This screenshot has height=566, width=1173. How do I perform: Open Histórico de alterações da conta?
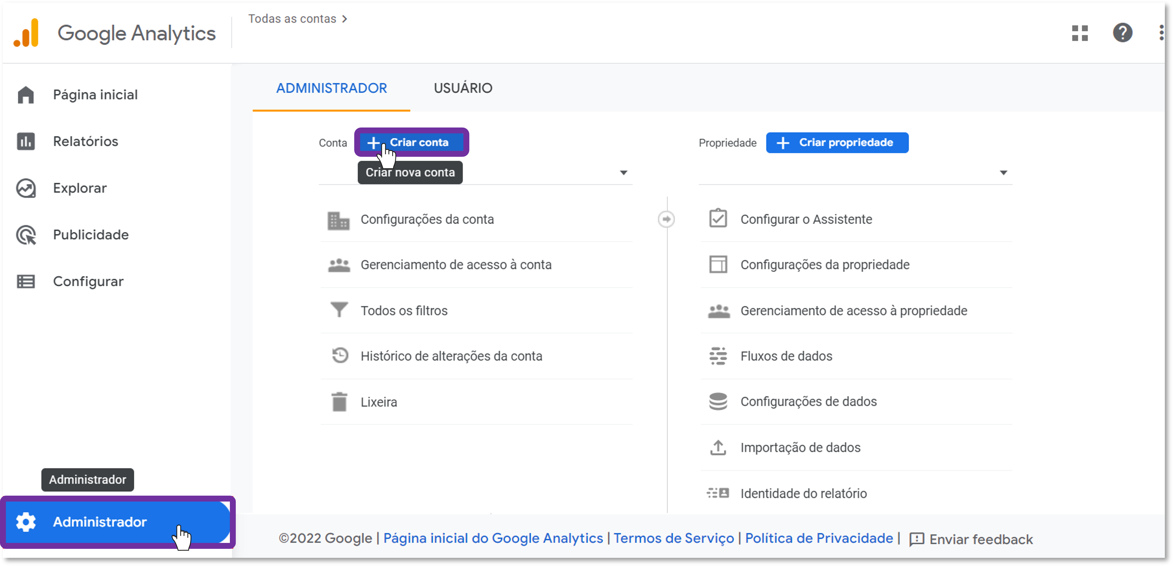pyautogui.click(x=476, y=356)
